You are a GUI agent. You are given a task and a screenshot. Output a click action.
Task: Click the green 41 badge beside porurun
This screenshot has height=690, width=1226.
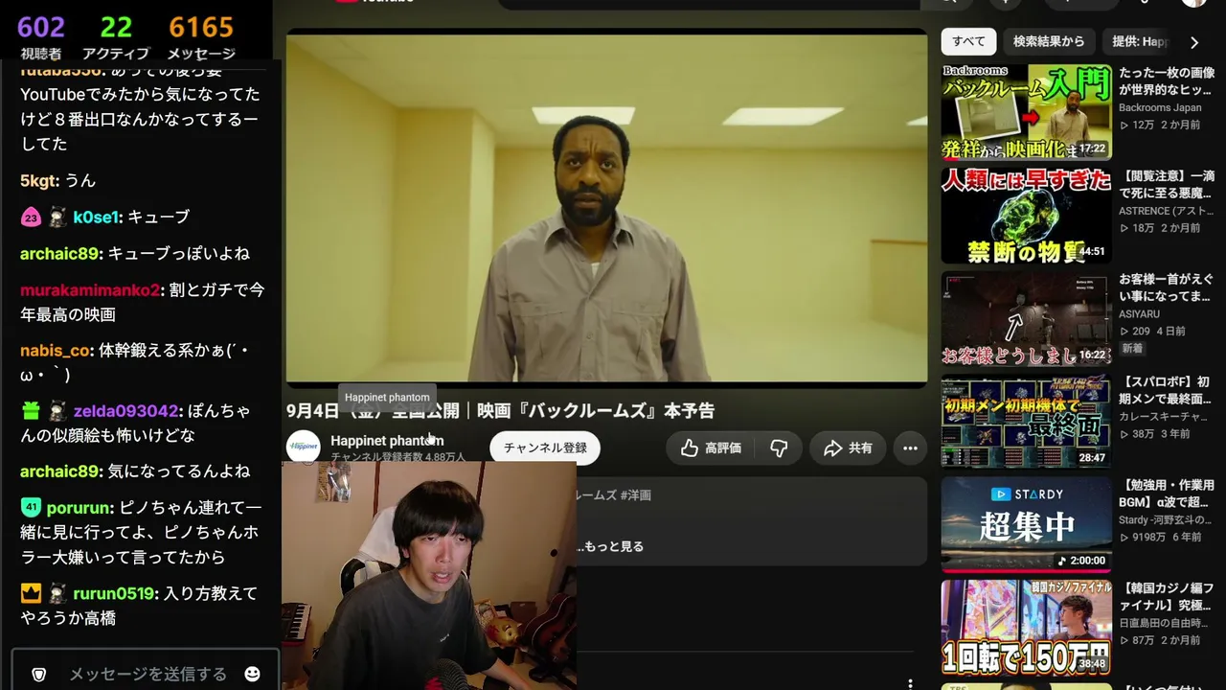pyautogui.click(x=31, y=508)
